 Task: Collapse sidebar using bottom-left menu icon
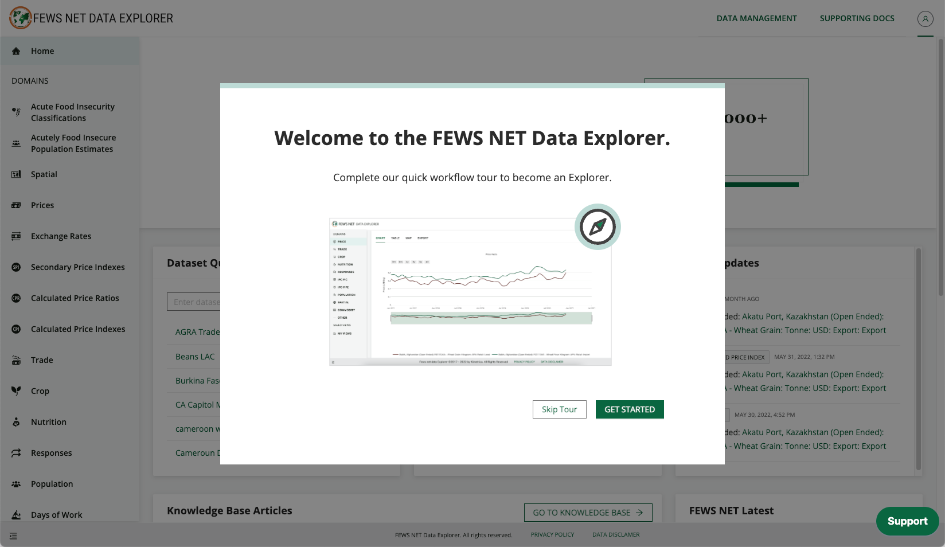[13, 536]
